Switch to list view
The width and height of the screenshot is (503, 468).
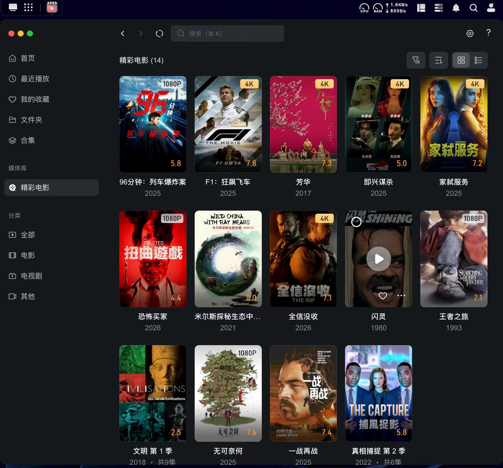(478, 60)
